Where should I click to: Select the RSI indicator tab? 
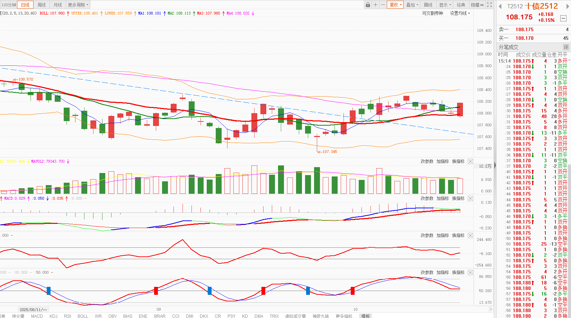(x=68, y=316)
